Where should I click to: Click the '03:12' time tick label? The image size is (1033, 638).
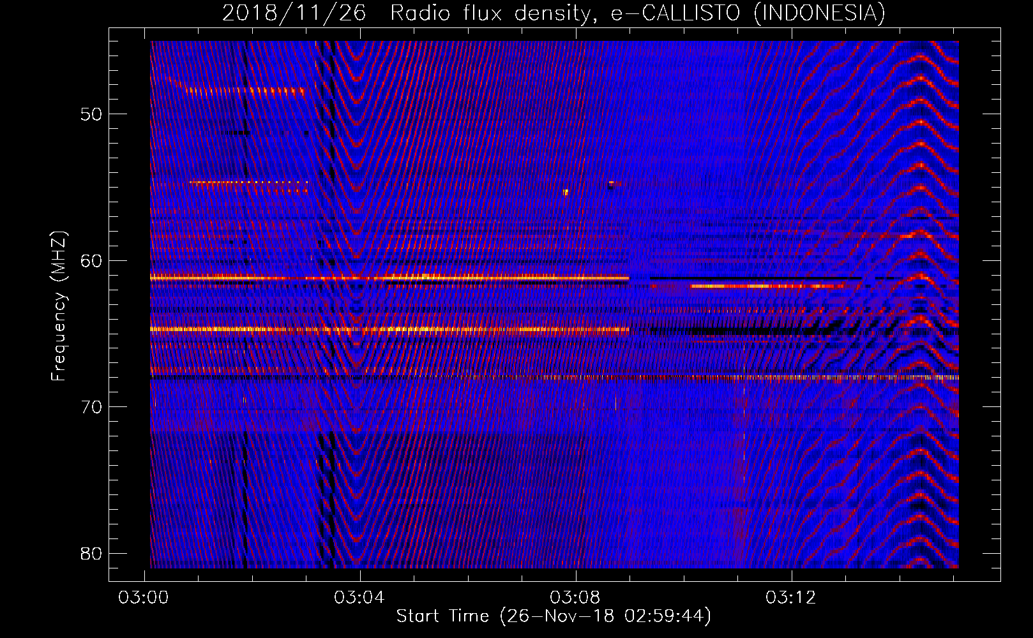point(792,597)
